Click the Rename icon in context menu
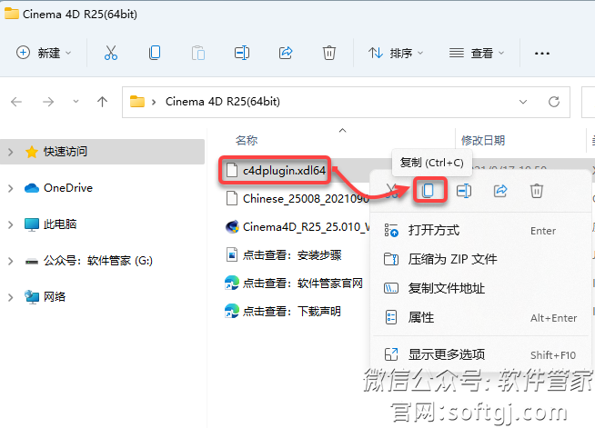Image resolution: width=595 pixels, height=428 pixels. click(464, 190)
